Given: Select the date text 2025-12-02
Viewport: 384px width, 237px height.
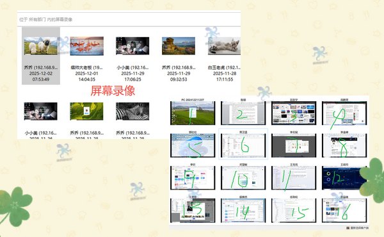Looking at the screenshot, I should 41,73.
